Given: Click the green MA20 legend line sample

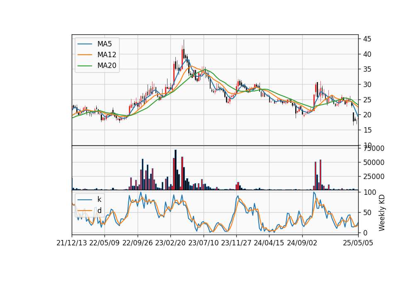Looking at the screenshot, I should point(85,65).
